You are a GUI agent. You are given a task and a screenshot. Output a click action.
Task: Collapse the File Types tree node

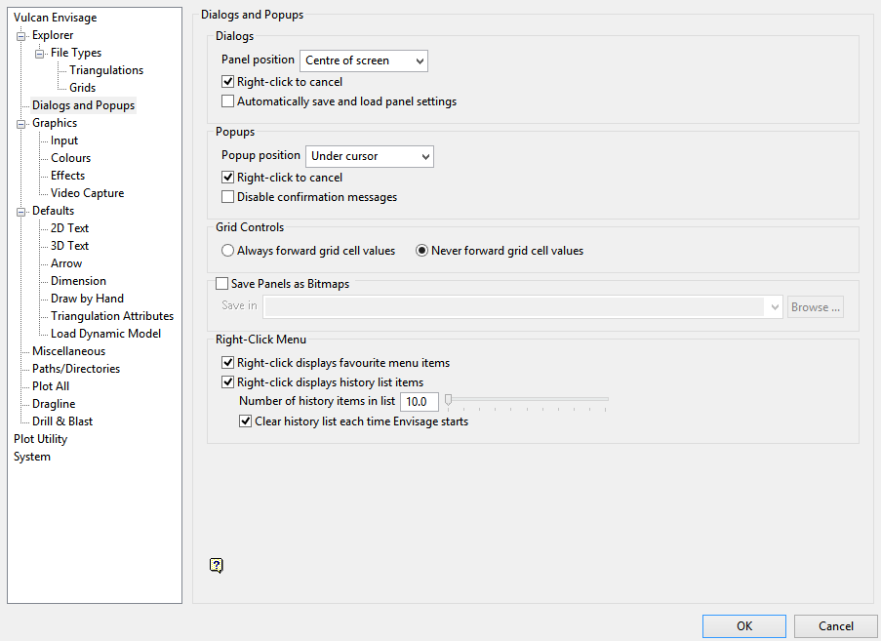tap(40, 54)
